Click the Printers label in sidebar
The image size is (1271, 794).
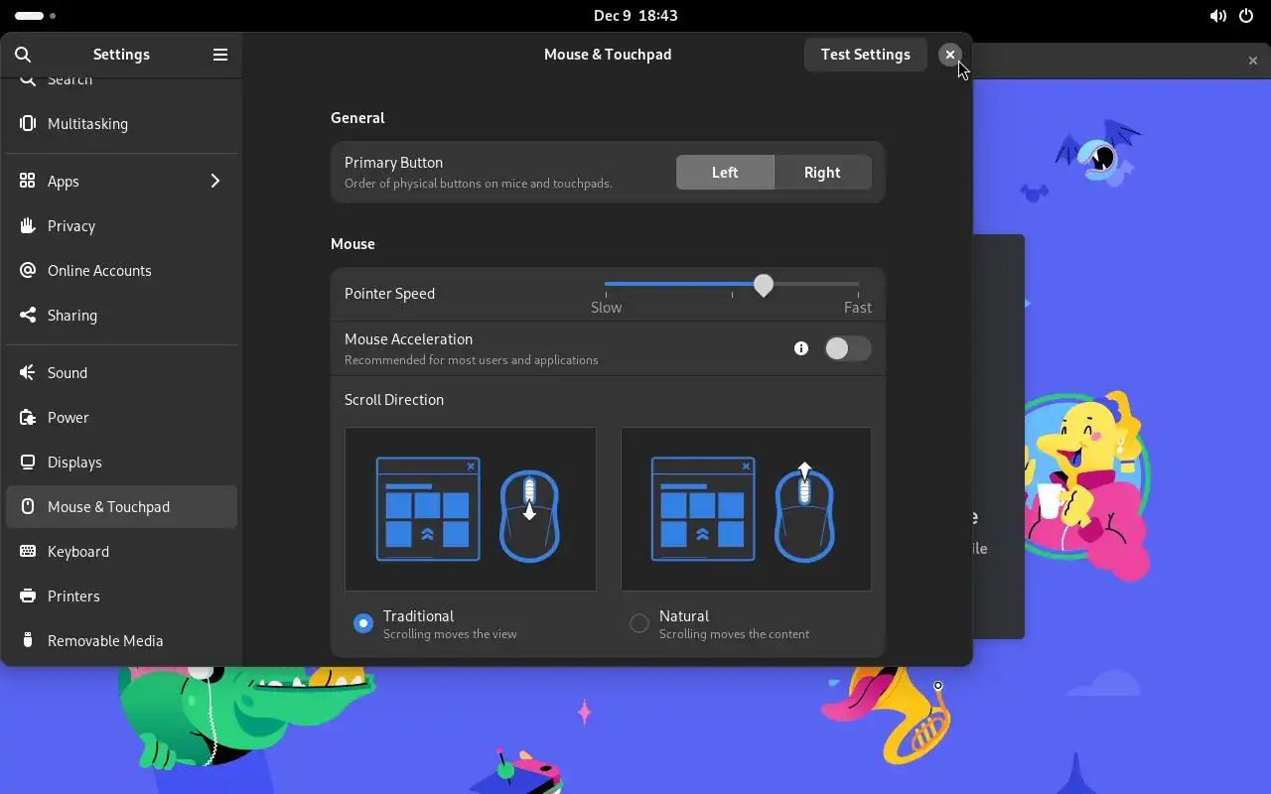[73, 596]
